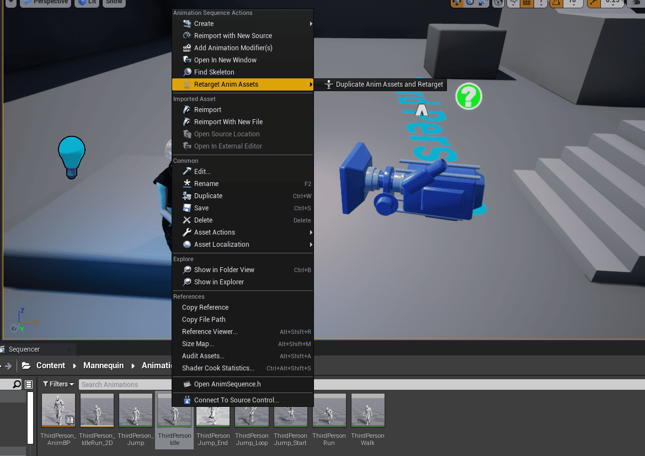Navigate to Content folder in breadcrumb
This screenshot has width=645, height=456.
click(50, 365)
